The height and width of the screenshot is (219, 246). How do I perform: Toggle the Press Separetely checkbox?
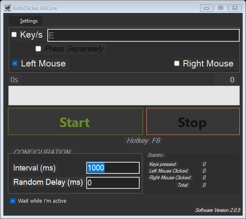tap(38, 48)
